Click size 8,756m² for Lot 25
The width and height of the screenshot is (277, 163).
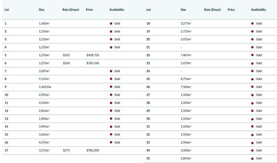click(x=186, y=79)
